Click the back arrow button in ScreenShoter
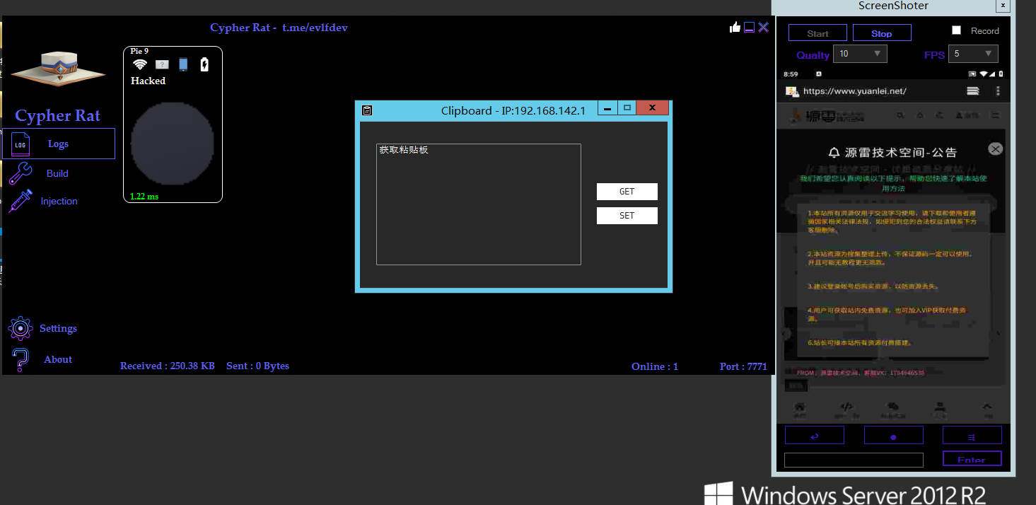Screen dimensions: 1036x505 (815, 436)
